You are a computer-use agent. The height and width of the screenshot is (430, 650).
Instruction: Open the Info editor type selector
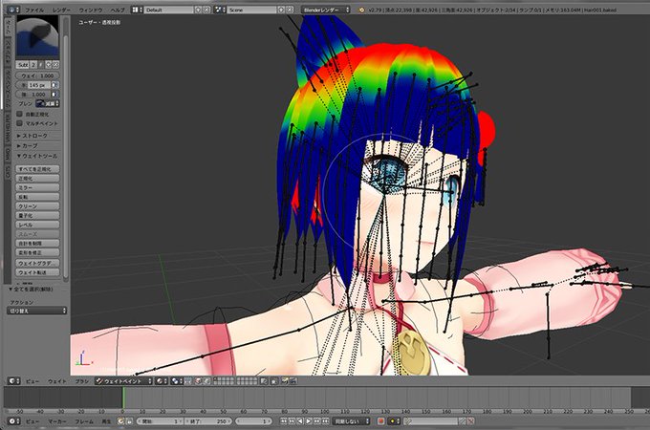(13, 10)
